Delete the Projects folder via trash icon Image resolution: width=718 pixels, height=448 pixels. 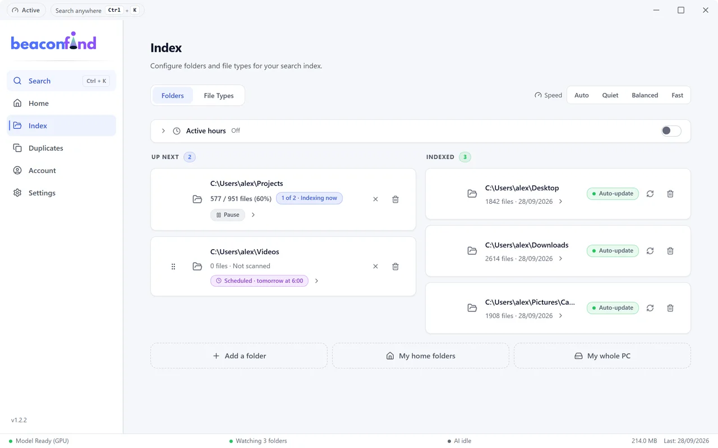point(395,199)
